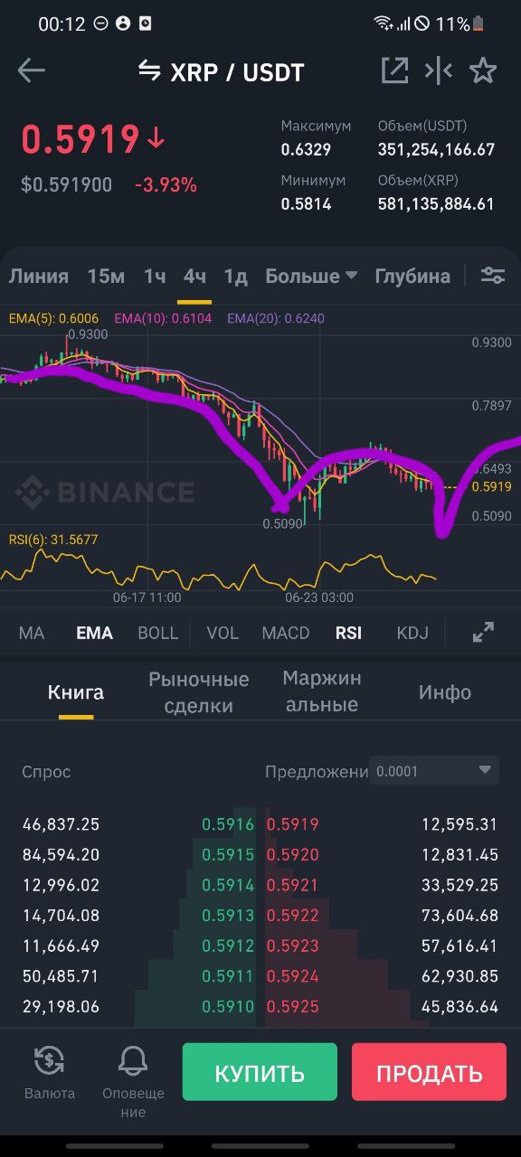Tap the red price down arrow
The width and height of the screenshot is (521, 1157).
click(156, 138)
